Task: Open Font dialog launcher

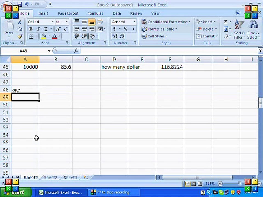Action: [x=67, y=43]
